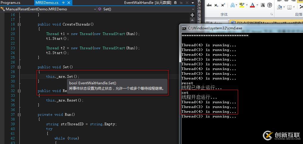Click the Thread t1 declaration line
Screen dimensions: 303x144
tap(93, 34)
